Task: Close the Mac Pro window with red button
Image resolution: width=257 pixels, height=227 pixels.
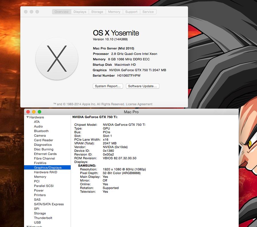Action: pyautogui.click(x=28, y=112)
